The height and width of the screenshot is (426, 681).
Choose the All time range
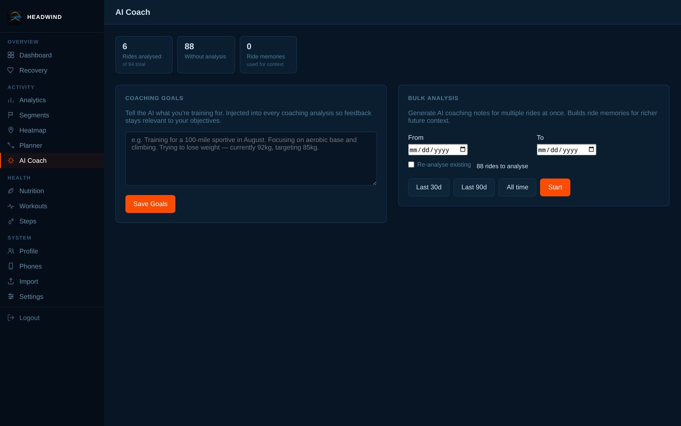(x=517, y=187)
